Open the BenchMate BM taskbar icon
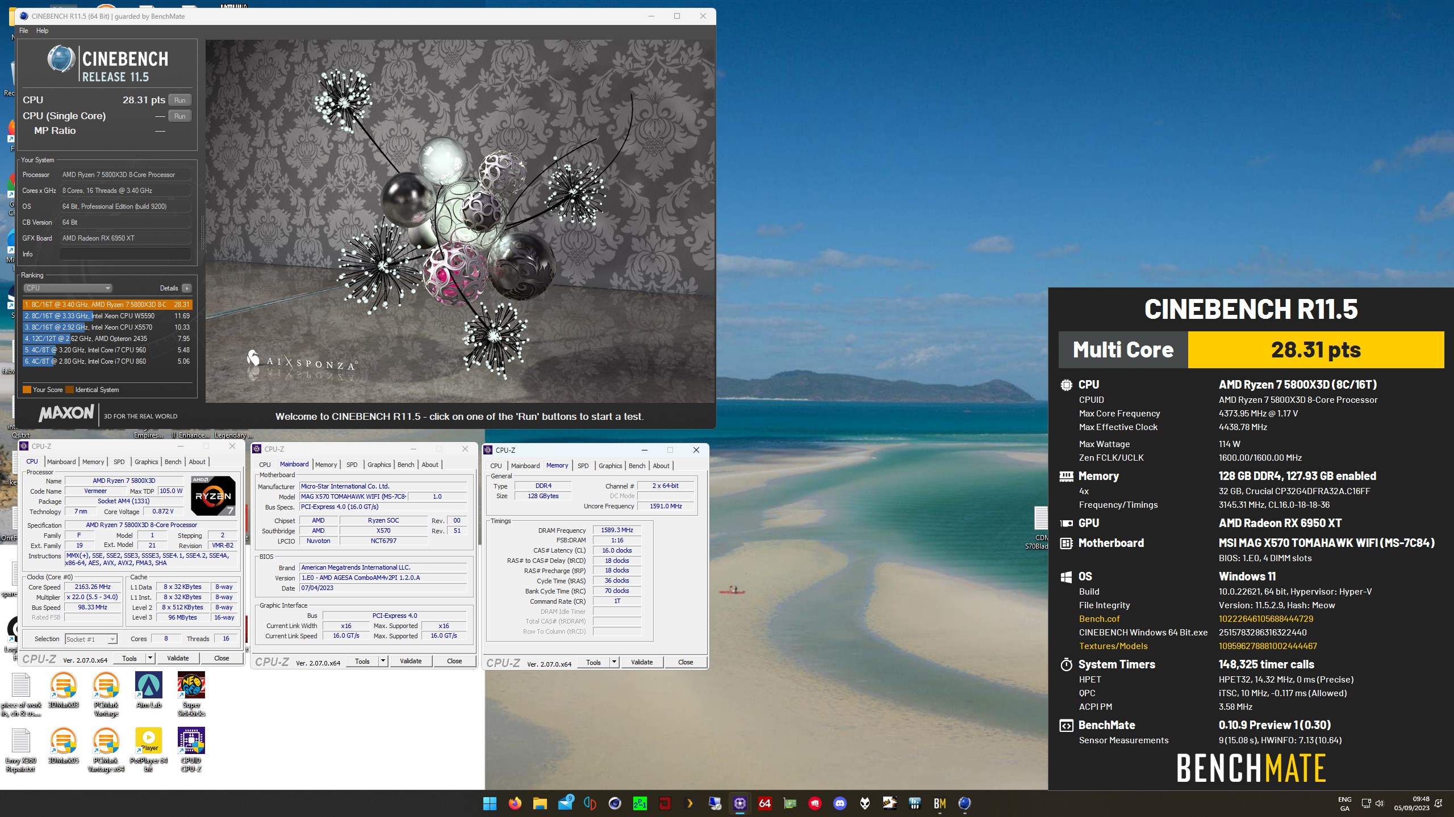Screen dimensions: 1454x817 tap(940, 803)
